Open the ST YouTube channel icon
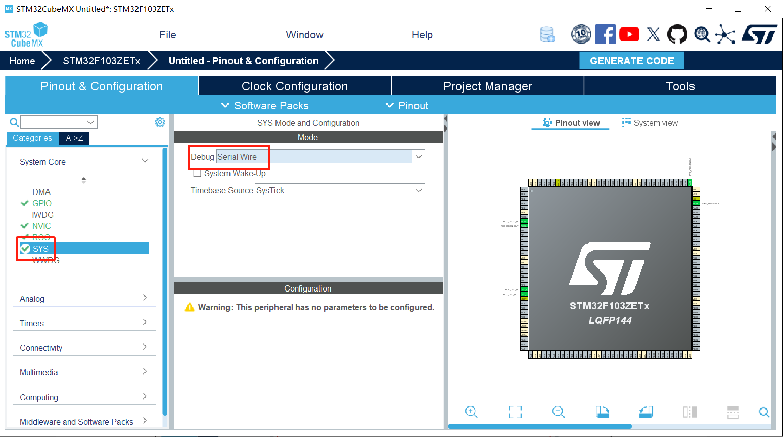Viewport: 783px width, 437px height. [x=629, y=34]
